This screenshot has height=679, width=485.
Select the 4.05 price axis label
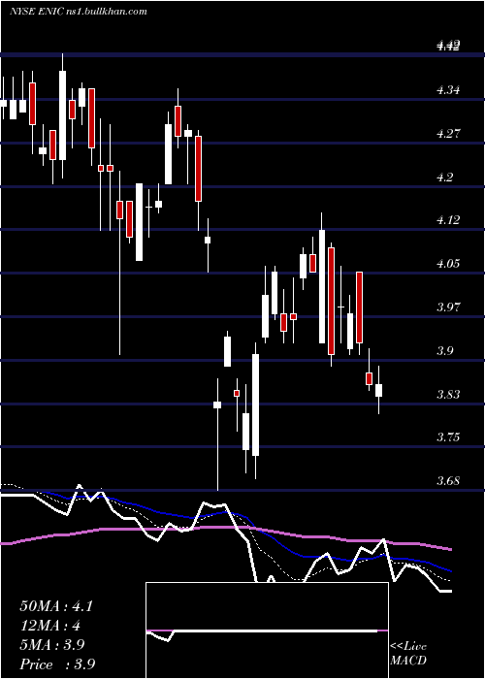pos(448,263)
